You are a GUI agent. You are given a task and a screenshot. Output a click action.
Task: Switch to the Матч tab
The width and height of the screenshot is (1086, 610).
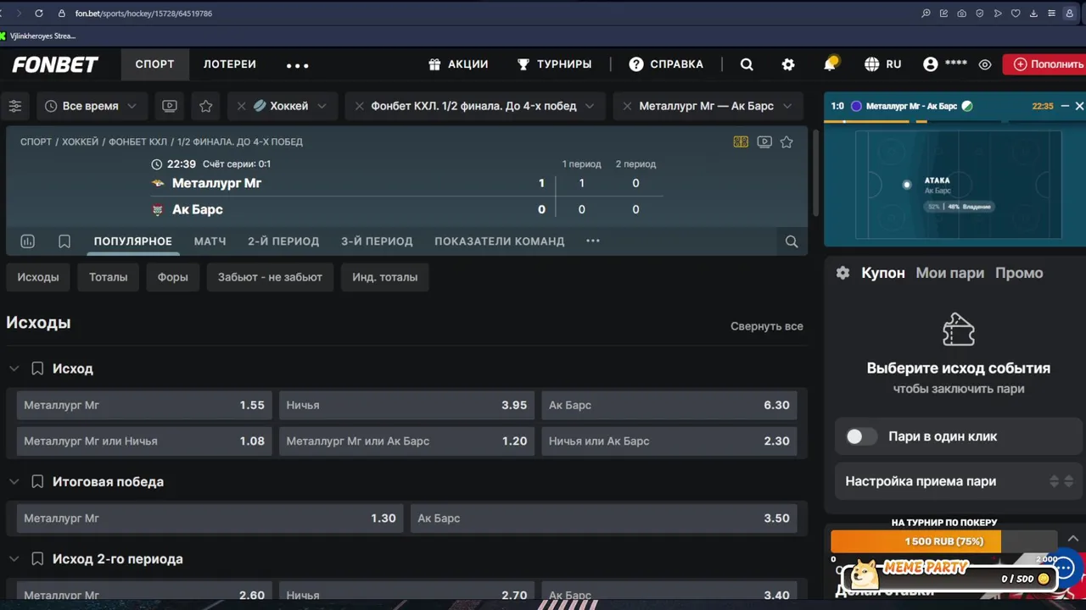pos(210,241)
